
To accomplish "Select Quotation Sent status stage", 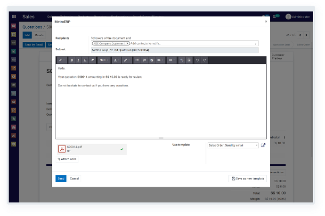I will click(x=281, y=45).
